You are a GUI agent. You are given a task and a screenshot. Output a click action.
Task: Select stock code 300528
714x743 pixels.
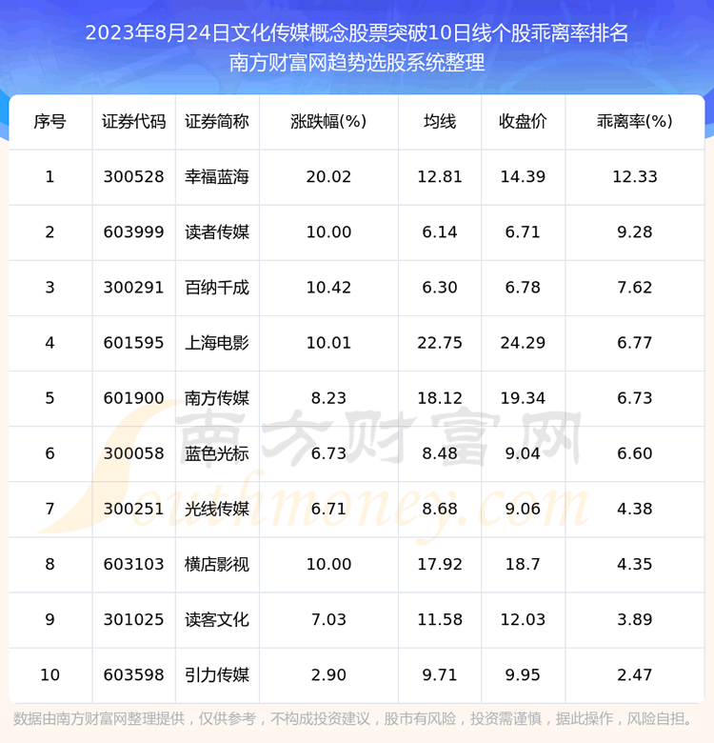(x=133, y=177)
